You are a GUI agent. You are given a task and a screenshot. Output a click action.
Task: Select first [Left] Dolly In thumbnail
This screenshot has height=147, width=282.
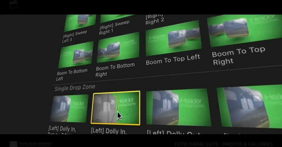[x=69, y=108]
